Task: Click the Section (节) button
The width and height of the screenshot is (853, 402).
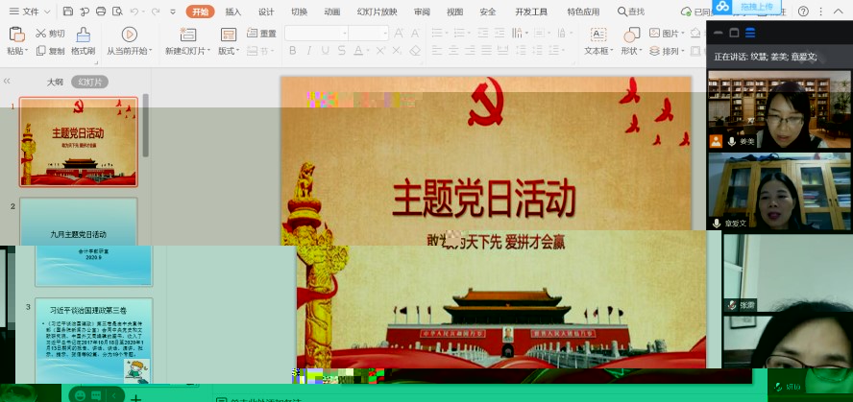Action: coord(261,51)
